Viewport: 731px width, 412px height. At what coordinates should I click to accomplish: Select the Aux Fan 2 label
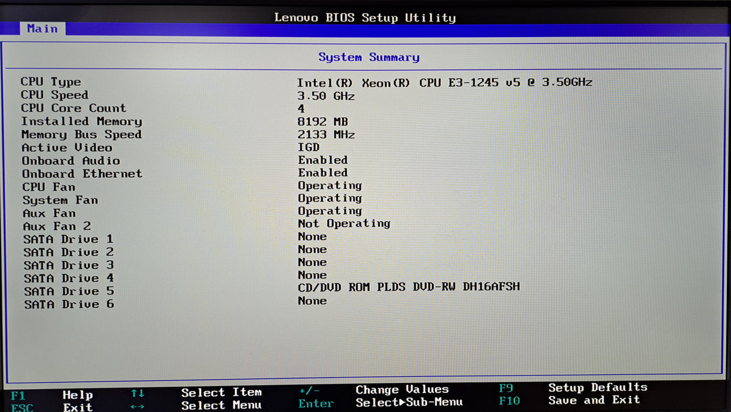point(57,226)
